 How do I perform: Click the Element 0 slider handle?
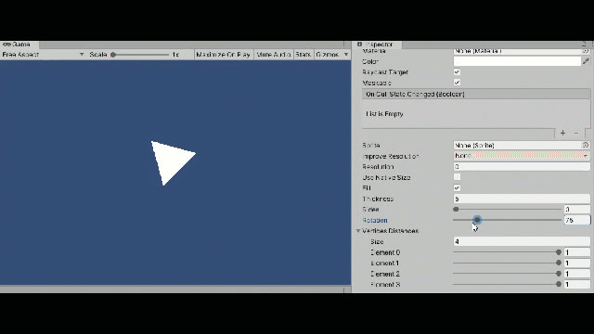559,252
